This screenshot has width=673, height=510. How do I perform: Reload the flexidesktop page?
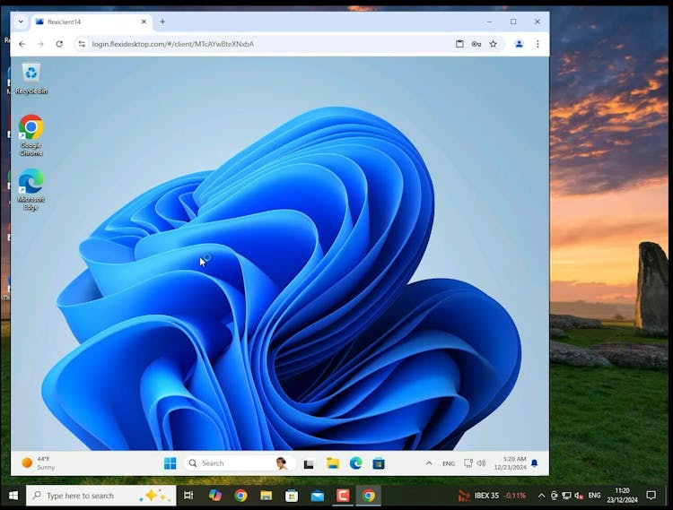(x=59, y=43)
